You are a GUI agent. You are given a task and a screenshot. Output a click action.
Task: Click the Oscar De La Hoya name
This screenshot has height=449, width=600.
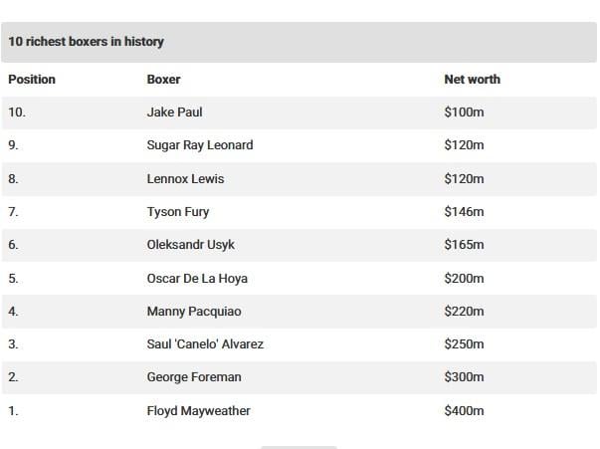point(198,279)
